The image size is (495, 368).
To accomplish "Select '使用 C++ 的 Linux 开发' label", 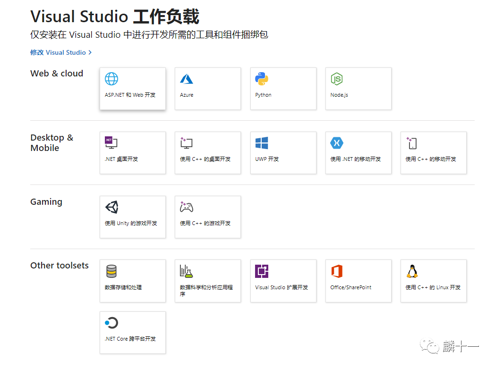I will (433, 288).
